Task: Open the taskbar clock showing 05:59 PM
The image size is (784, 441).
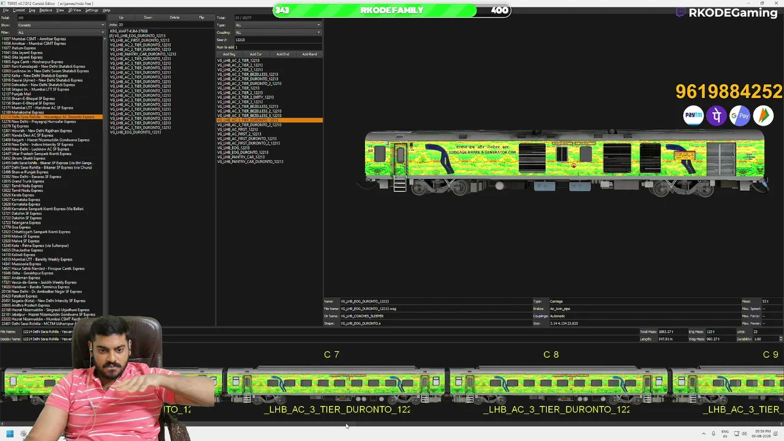Action: [761, 434]
